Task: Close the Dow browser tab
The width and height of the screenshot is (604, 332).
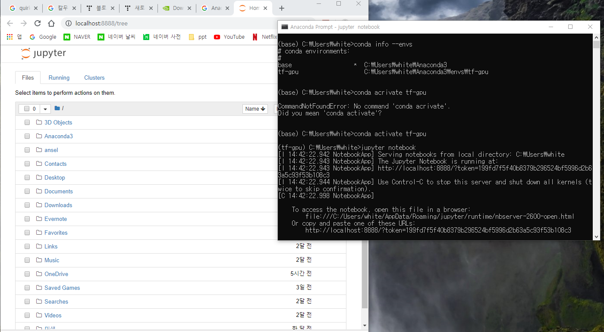Action: click(x=189, y=8)
